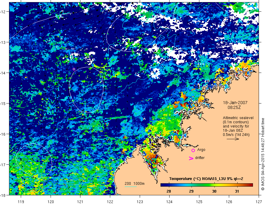Click longitude axis label 122
Image resolution: width=265 pixels, height=204 pixels.
pyautogui.click(x=110, y=202)
